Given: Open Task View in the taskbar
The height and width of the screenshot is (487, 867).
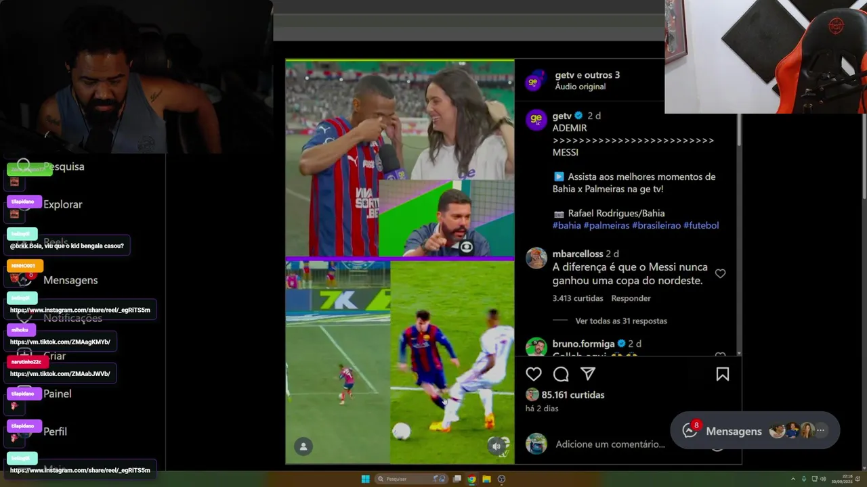Looking at the screenshot, I should pos(457,479).
